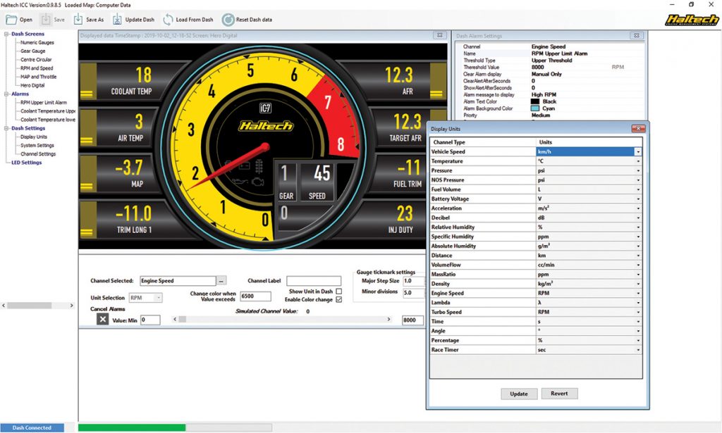Click the Threshold Value 8000 entry
Screen dimensions: 722x433
pos(538,67)
